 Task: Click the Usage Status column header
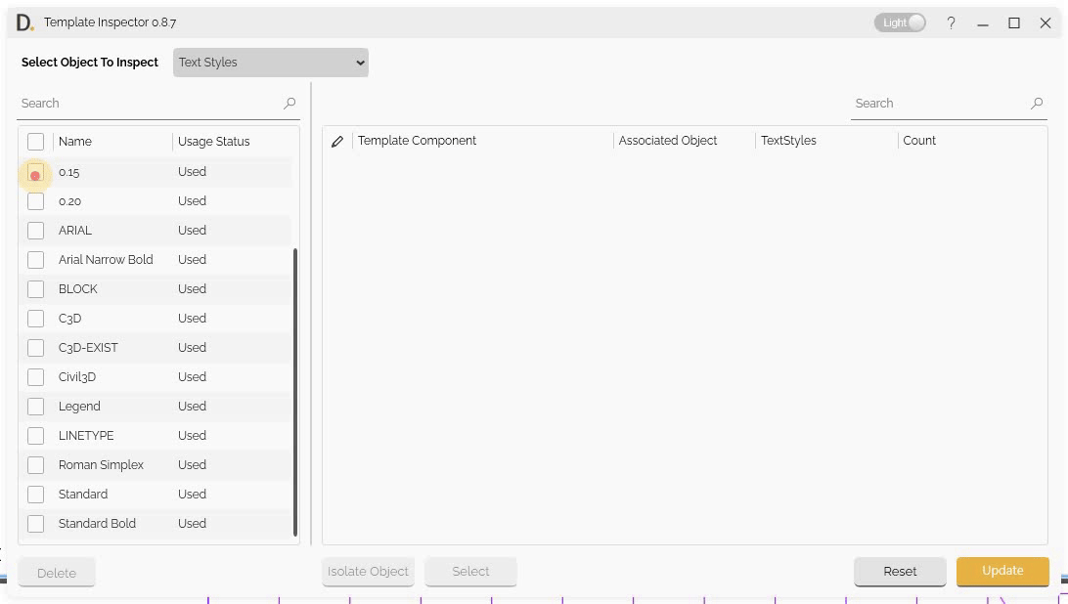pos(213,141)
